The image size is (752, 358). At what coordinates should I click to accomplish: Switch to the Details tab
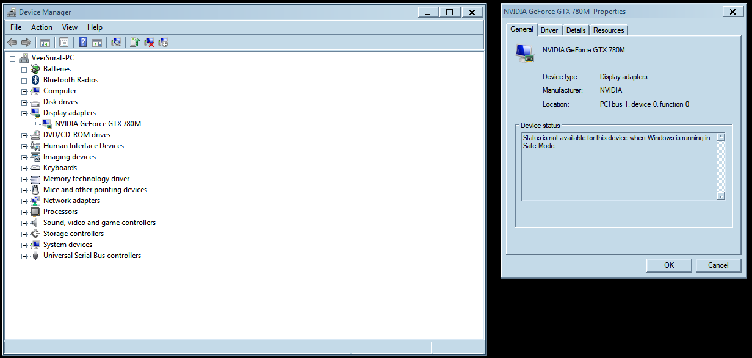point(576,30)
